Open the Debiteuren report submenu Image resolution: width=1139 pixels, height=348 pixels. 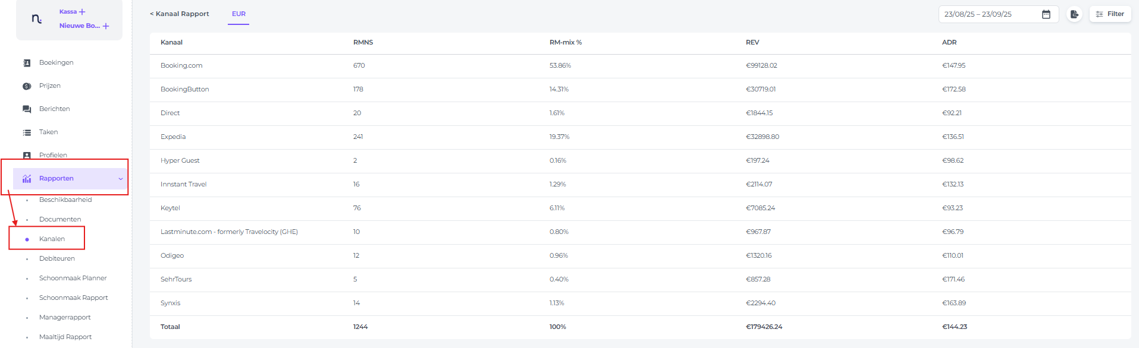pos(57,259)
